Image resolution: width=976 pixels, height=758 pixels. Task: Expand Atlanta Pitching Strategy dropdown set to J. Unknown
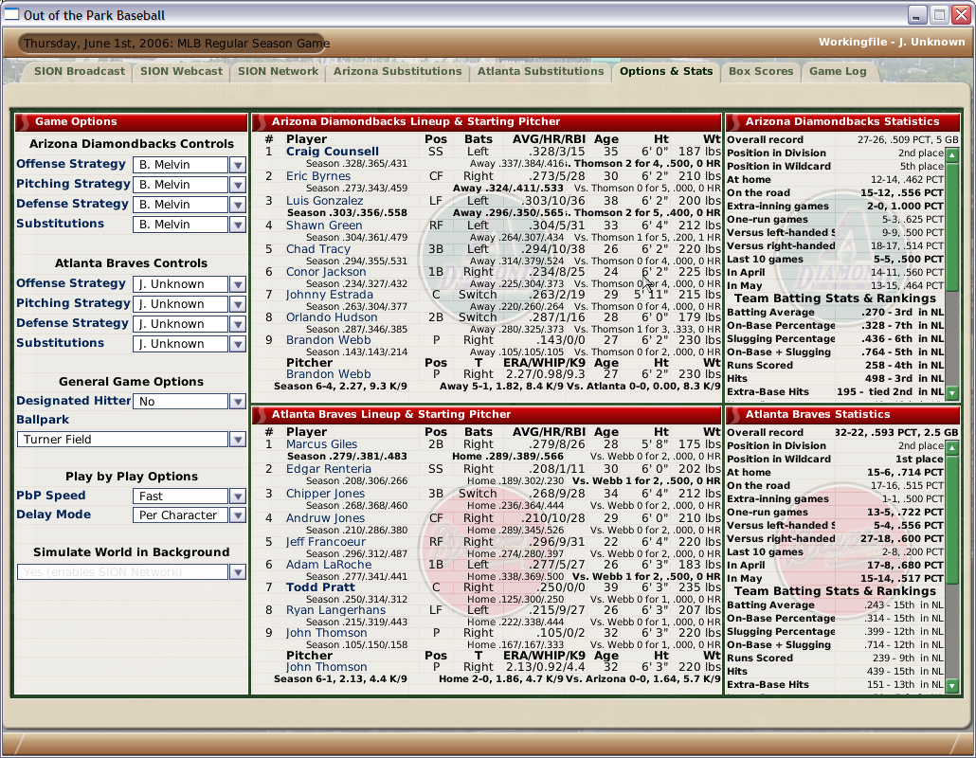(190, 304)
